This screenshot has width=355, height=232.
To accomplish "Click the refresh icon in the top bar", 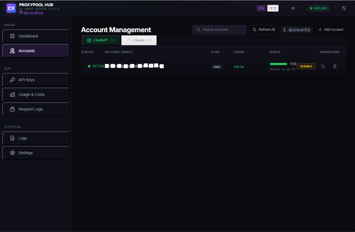I will [x=344, y=8].
